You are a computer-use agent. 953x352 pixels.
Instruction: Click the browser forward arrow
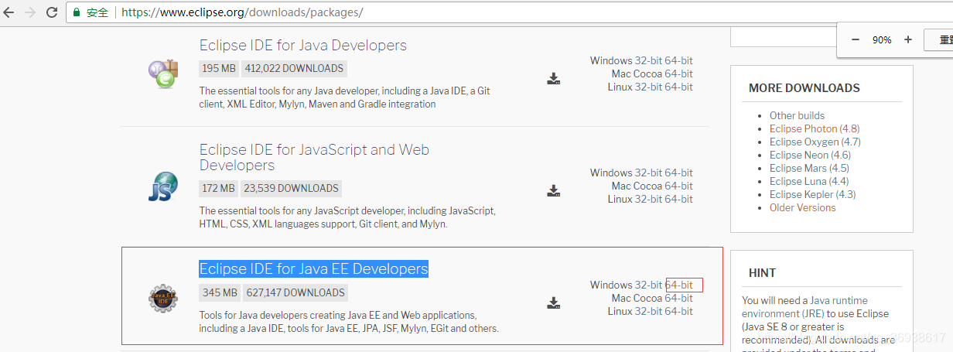(31, 12)
